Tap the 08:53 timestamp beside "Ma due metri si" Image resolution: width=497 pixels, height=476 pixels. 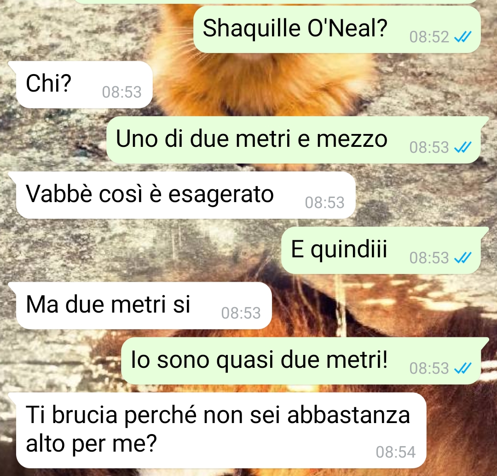click(241, 313)
